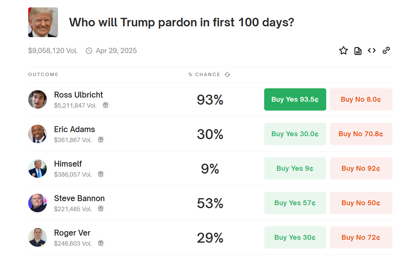Click the star favorite icon
Image resolution: width=405 pixels, height=259 pixels.
[343, 51]
